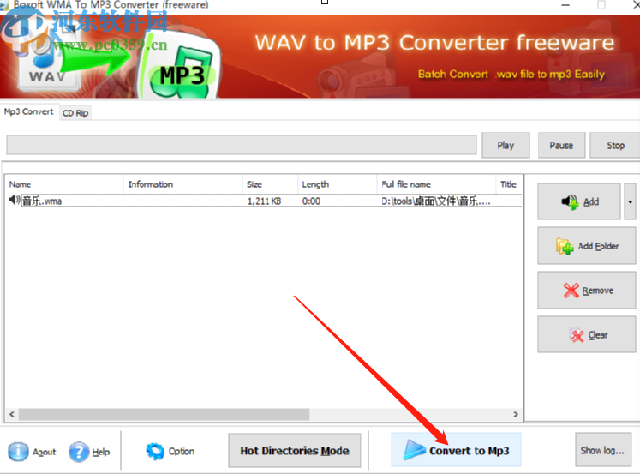Sort by the Full file name column
The image size is (640, 474).
(436, 184)
